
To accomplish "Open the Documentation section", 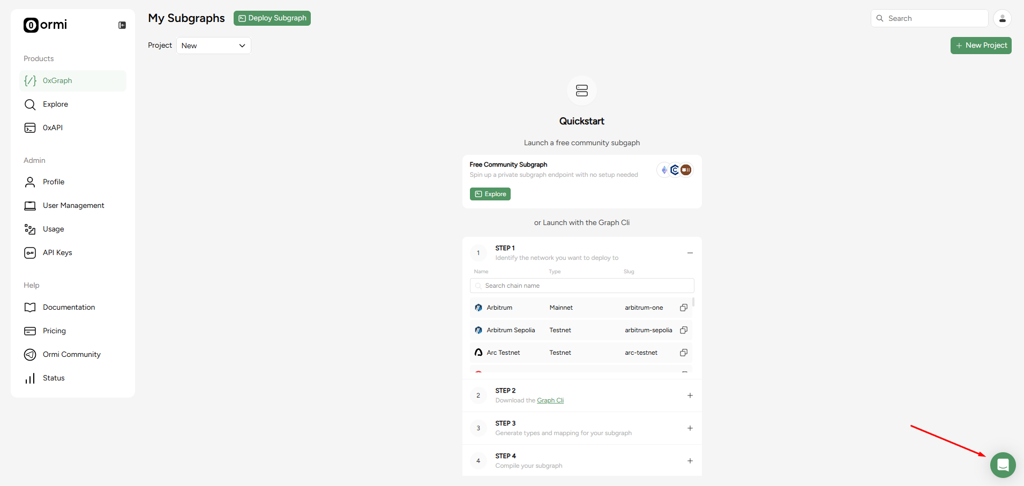I will (69, 307).
